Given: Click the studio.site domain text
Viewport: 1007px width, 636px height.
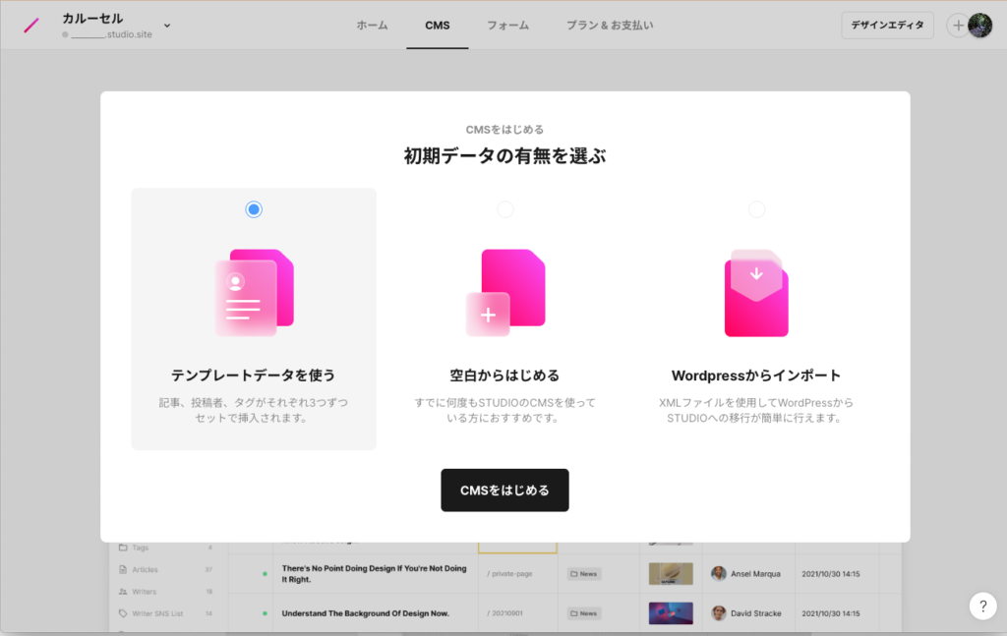Looking at the screenshot, I should 112,34.
